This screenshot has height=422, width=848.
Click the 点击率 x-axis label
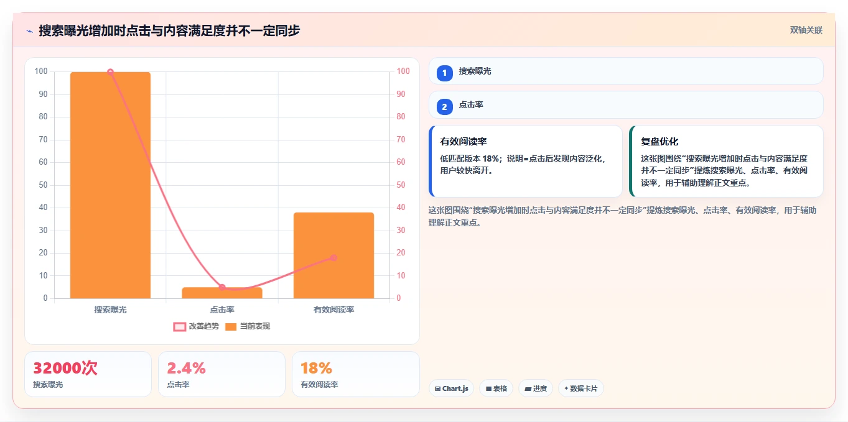pyautogui.click(x=222, y=309)
